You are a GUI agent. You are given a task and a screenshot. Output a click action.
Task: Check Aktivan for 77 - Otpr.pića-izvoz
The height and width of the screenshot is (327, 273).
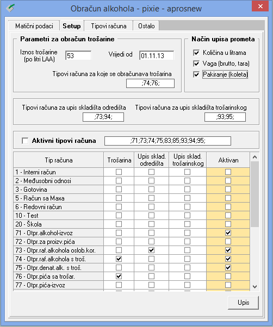point(228,285)
